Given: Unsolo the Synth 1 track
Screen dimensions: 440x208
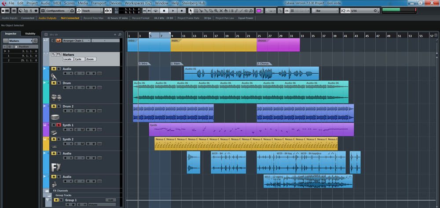Looking at the screenshot, I should point(59,125).
